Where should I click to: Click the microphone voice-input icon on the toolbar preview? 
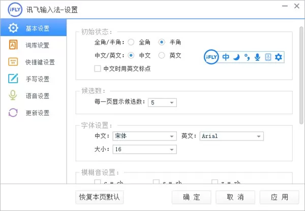[257, 57]
